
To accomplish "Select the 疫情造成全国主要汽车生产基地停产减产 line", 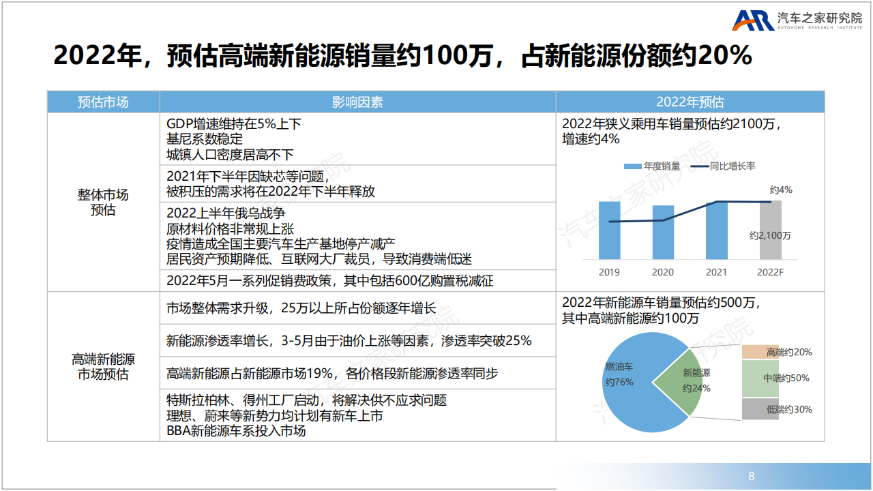I will (x=281, y=244).
